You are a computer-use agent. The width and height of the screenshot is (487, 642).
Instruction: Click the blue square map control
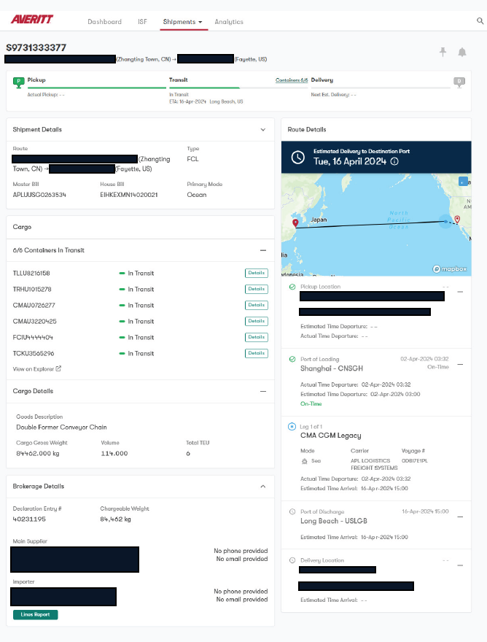pos(463,181)
